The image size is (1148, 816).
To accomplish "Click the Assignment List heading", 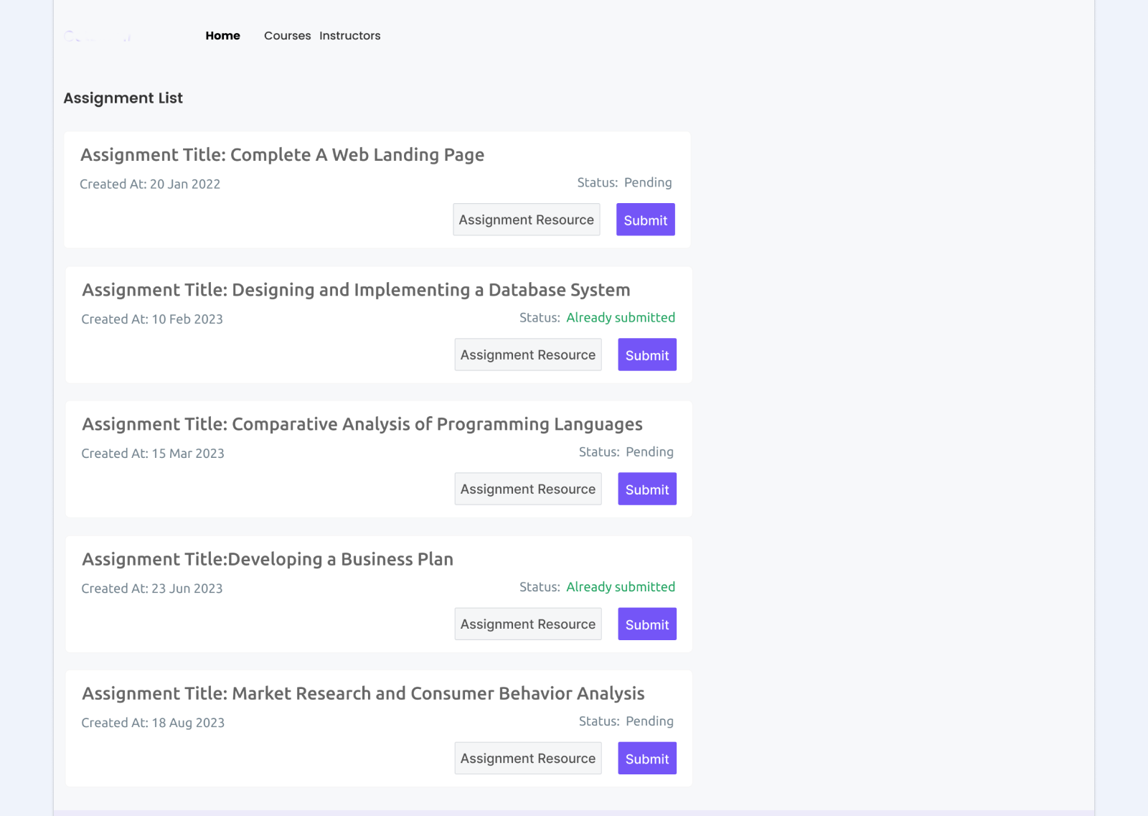I will pyautogui.click(x=123, y=98).
